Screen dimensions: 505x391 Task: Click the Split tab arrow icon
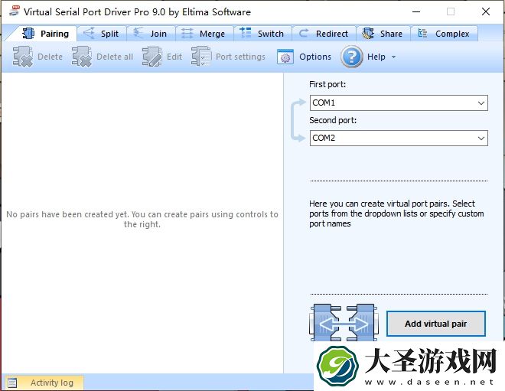tap(89, 33)
